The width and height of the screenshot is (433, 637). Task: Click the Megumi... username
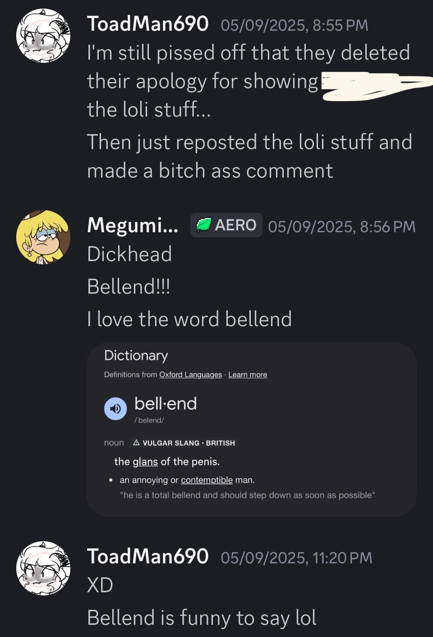(133, 225)
